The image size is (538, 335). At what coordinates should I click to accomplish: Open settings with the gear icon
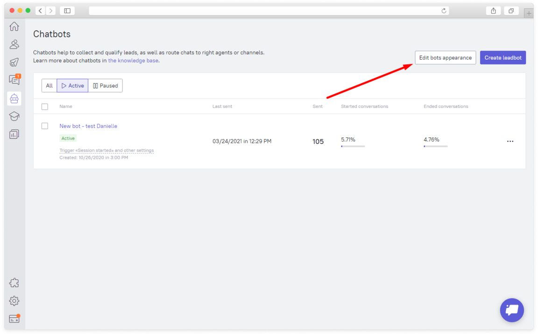point(14,300)
